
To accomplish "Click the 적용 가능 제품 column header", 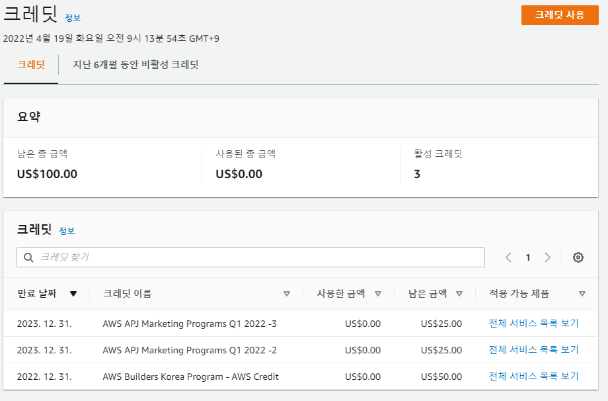I will point(519,294).
